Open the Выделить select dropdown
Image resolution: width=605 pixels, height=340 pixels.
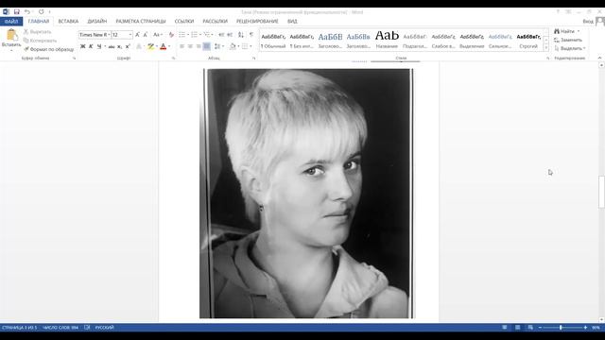[570, 48]
